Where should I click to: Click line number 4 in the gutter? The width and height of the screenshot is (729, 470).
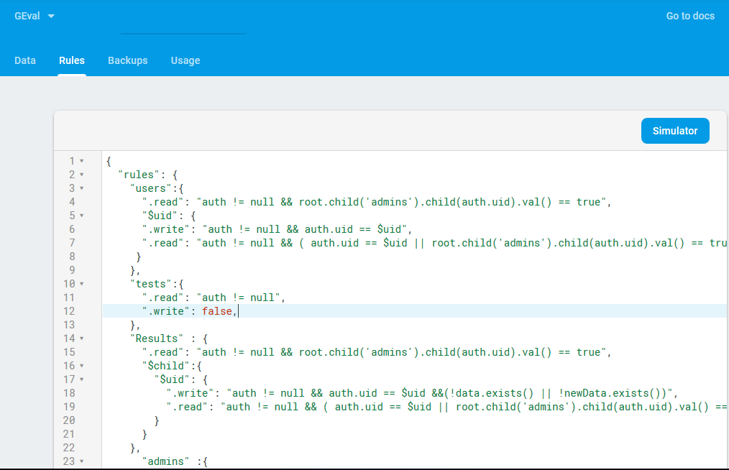pos(72,202)
